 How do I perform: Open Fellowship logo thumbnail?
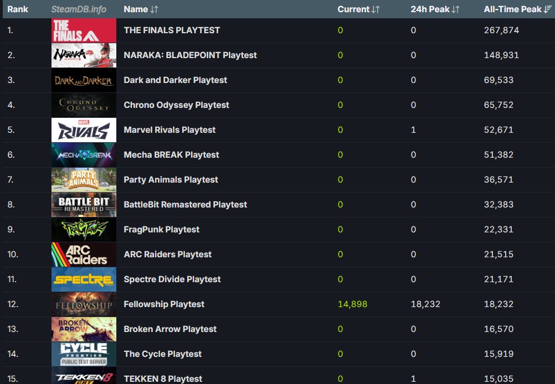(x=84, y=304)
